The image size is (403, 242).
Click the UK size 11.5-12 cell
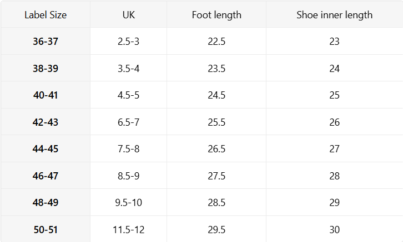[128, 230]
